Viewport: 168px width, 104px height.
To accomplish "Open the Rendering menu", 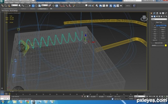I will point(57,3).
